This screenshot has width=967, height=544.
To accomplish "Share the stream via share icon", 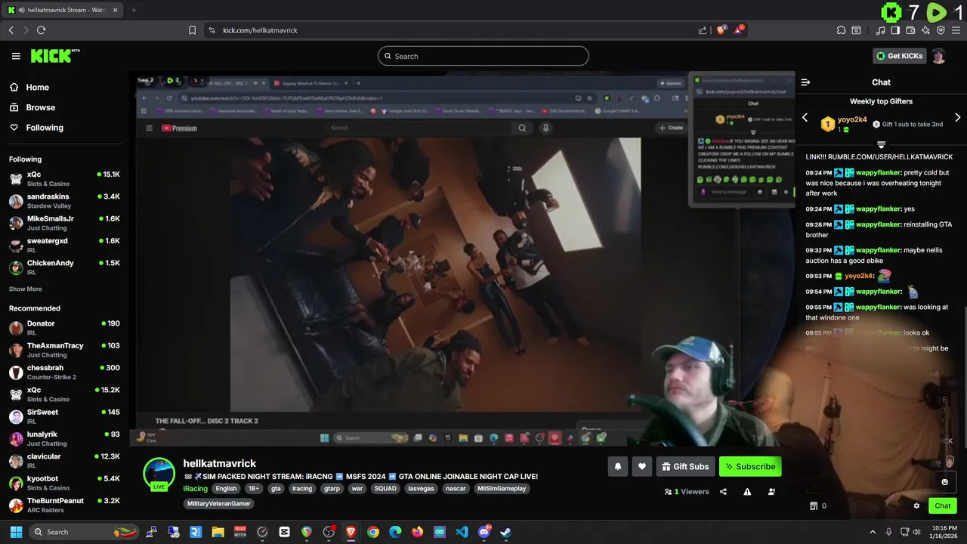I will pyautogui.click(x=723, y=492).
